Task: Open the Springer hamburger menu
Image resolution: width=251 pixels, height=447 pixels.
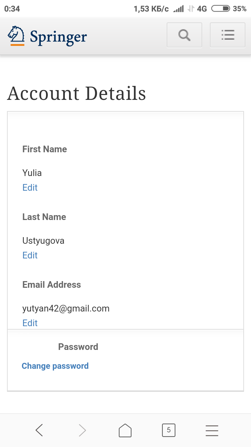Action: pos(228,35)
